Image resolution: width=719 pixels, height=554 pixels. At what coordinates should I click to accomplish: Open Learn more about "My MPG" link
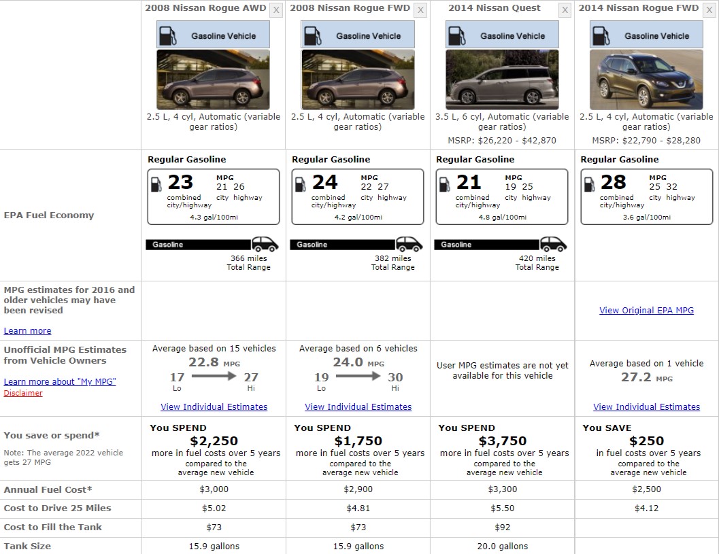click(60, 382)
